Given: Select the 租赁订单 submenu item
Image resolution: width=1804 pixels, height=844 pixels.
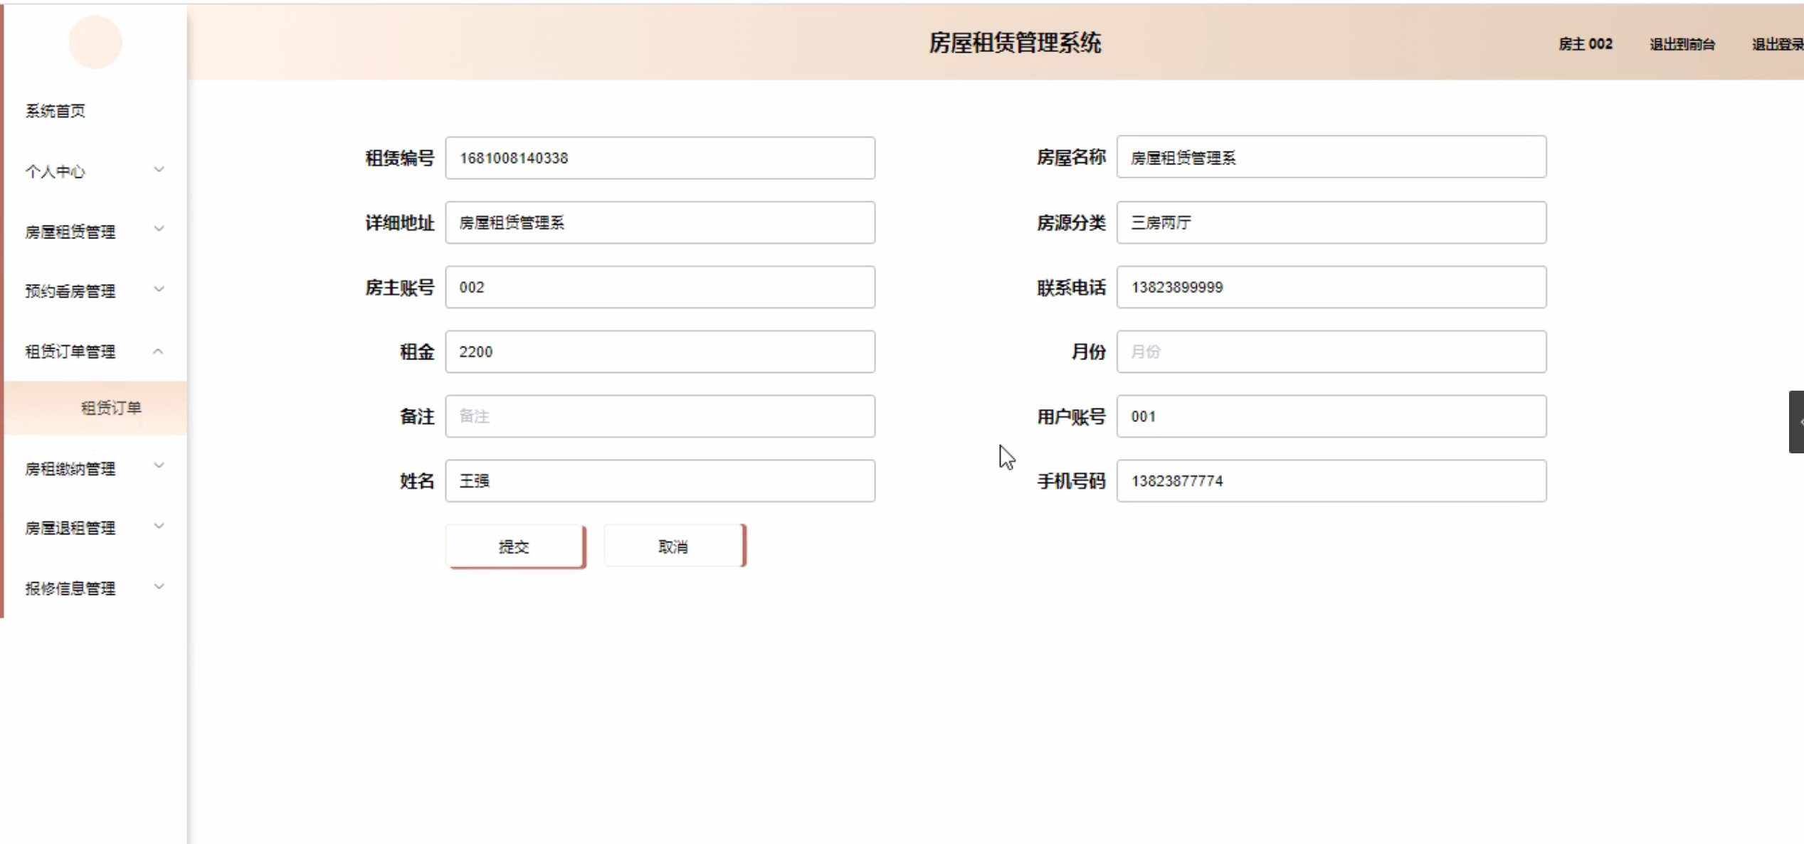Looking at the screenshot, I should (x=111, y=408).
